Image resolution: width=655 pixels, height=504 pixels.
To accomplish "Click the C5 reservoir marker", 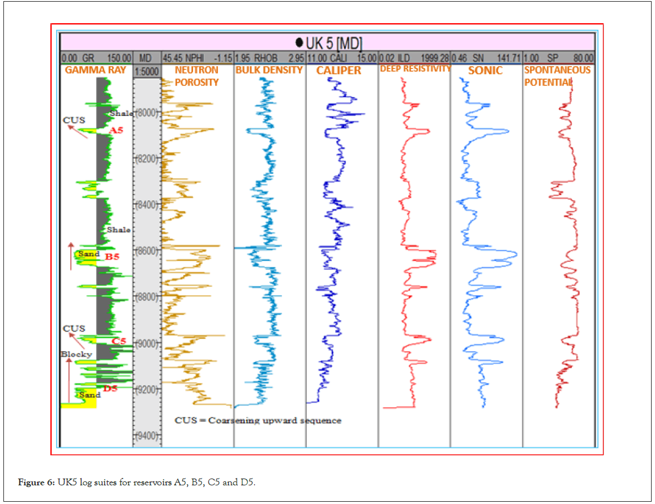I will tap(118, 341).
